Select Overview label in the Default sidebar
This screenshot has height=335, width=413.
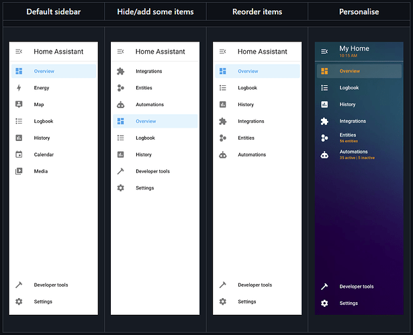click(x=44, y=71)
